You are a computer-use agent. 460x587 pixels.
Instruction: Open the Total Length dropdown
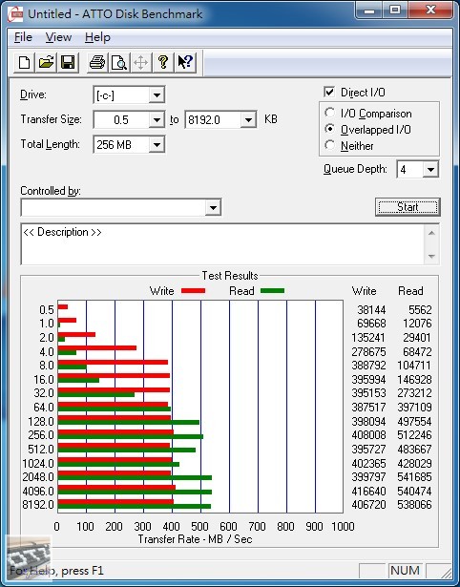(157, 144)
